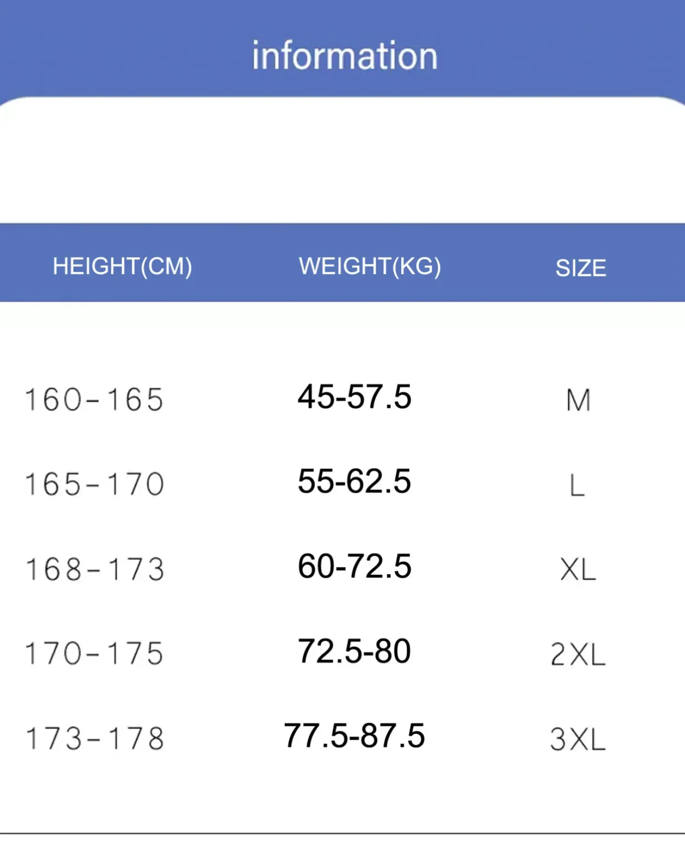Select the HEIGHT(CM) column header

coord(122,266)
